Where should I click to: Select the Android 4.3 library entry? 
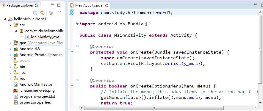pos(30,49)
